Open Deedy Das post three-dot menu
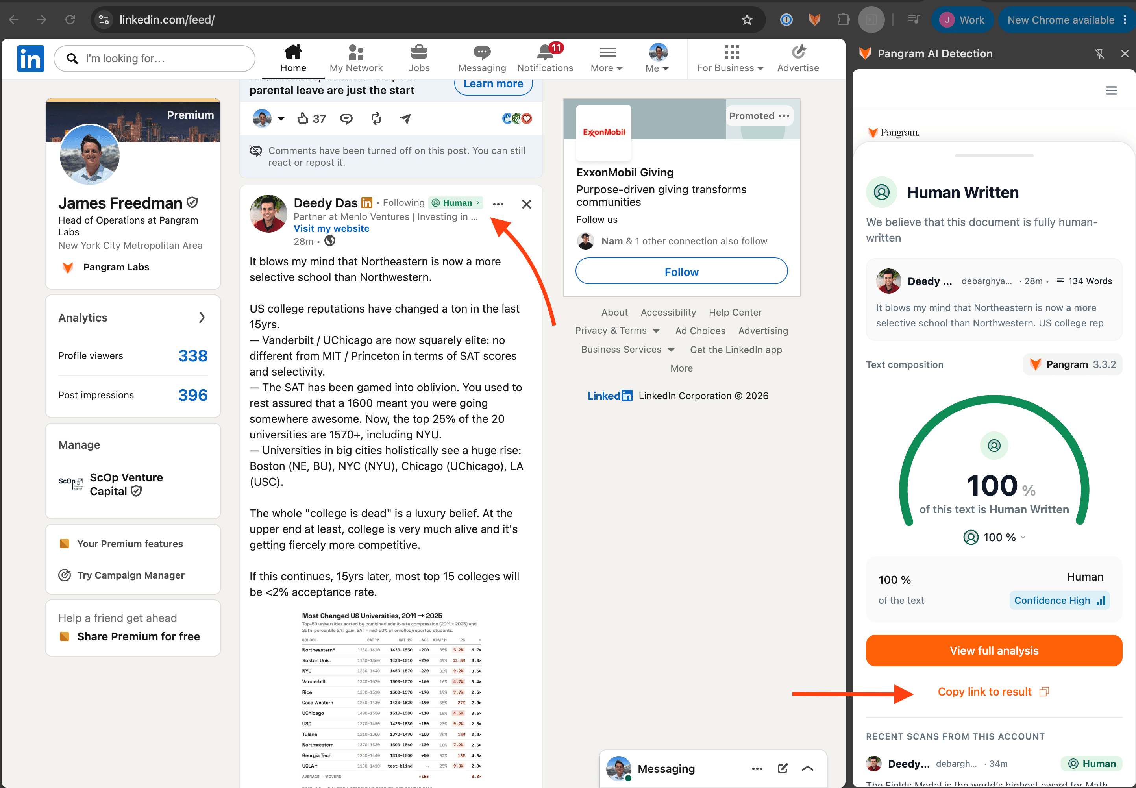Image resolution: width=1136 pixels, height=788 pixels. [x=498, y=204]
